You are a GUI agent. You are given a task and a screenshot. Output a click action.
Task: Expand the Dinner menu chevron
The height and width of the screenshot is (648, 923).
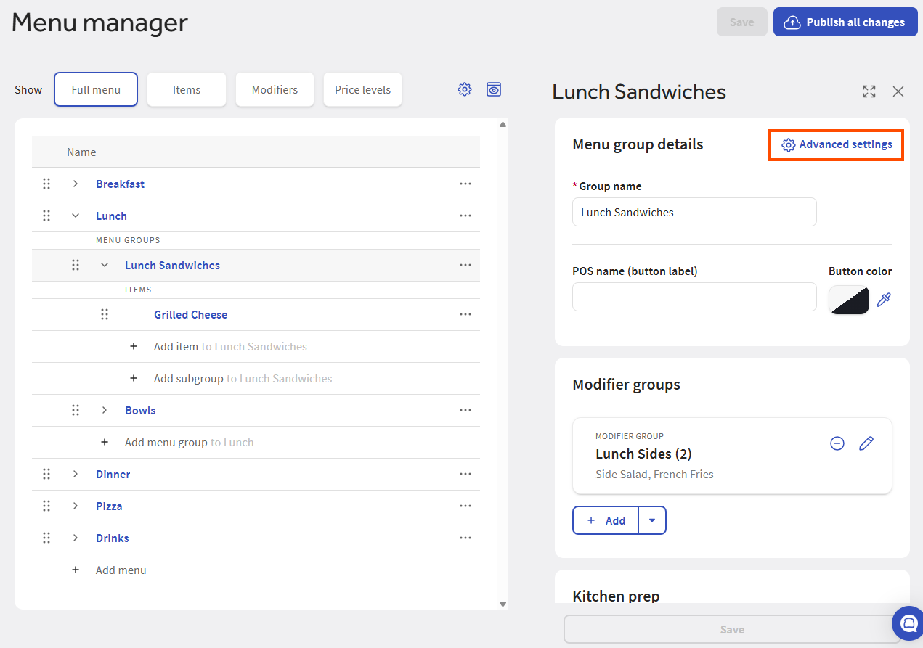click(76, 474)
